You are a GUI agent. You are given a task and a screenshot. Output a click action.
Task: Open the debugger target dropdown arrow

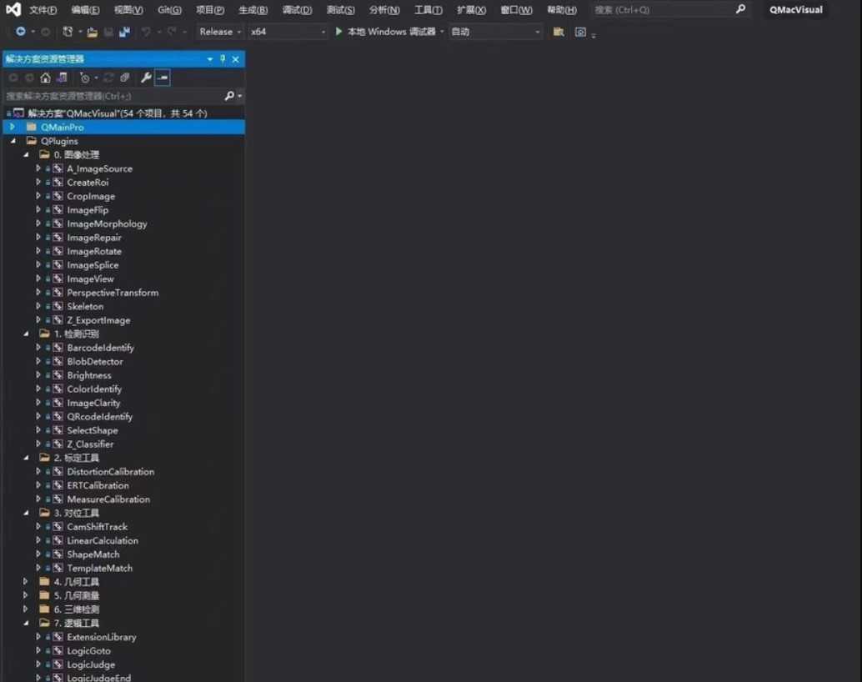point(442,32)
